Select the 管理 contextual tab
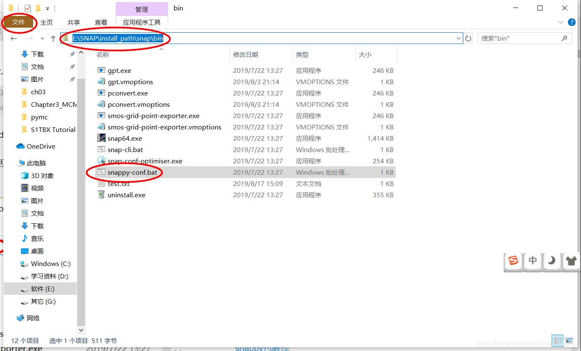 [x=142, y=9]
